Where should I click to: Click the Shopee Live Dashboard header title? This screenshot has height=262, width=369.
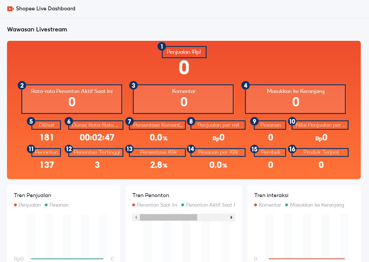pyautogui.click(x=46, y=9)
